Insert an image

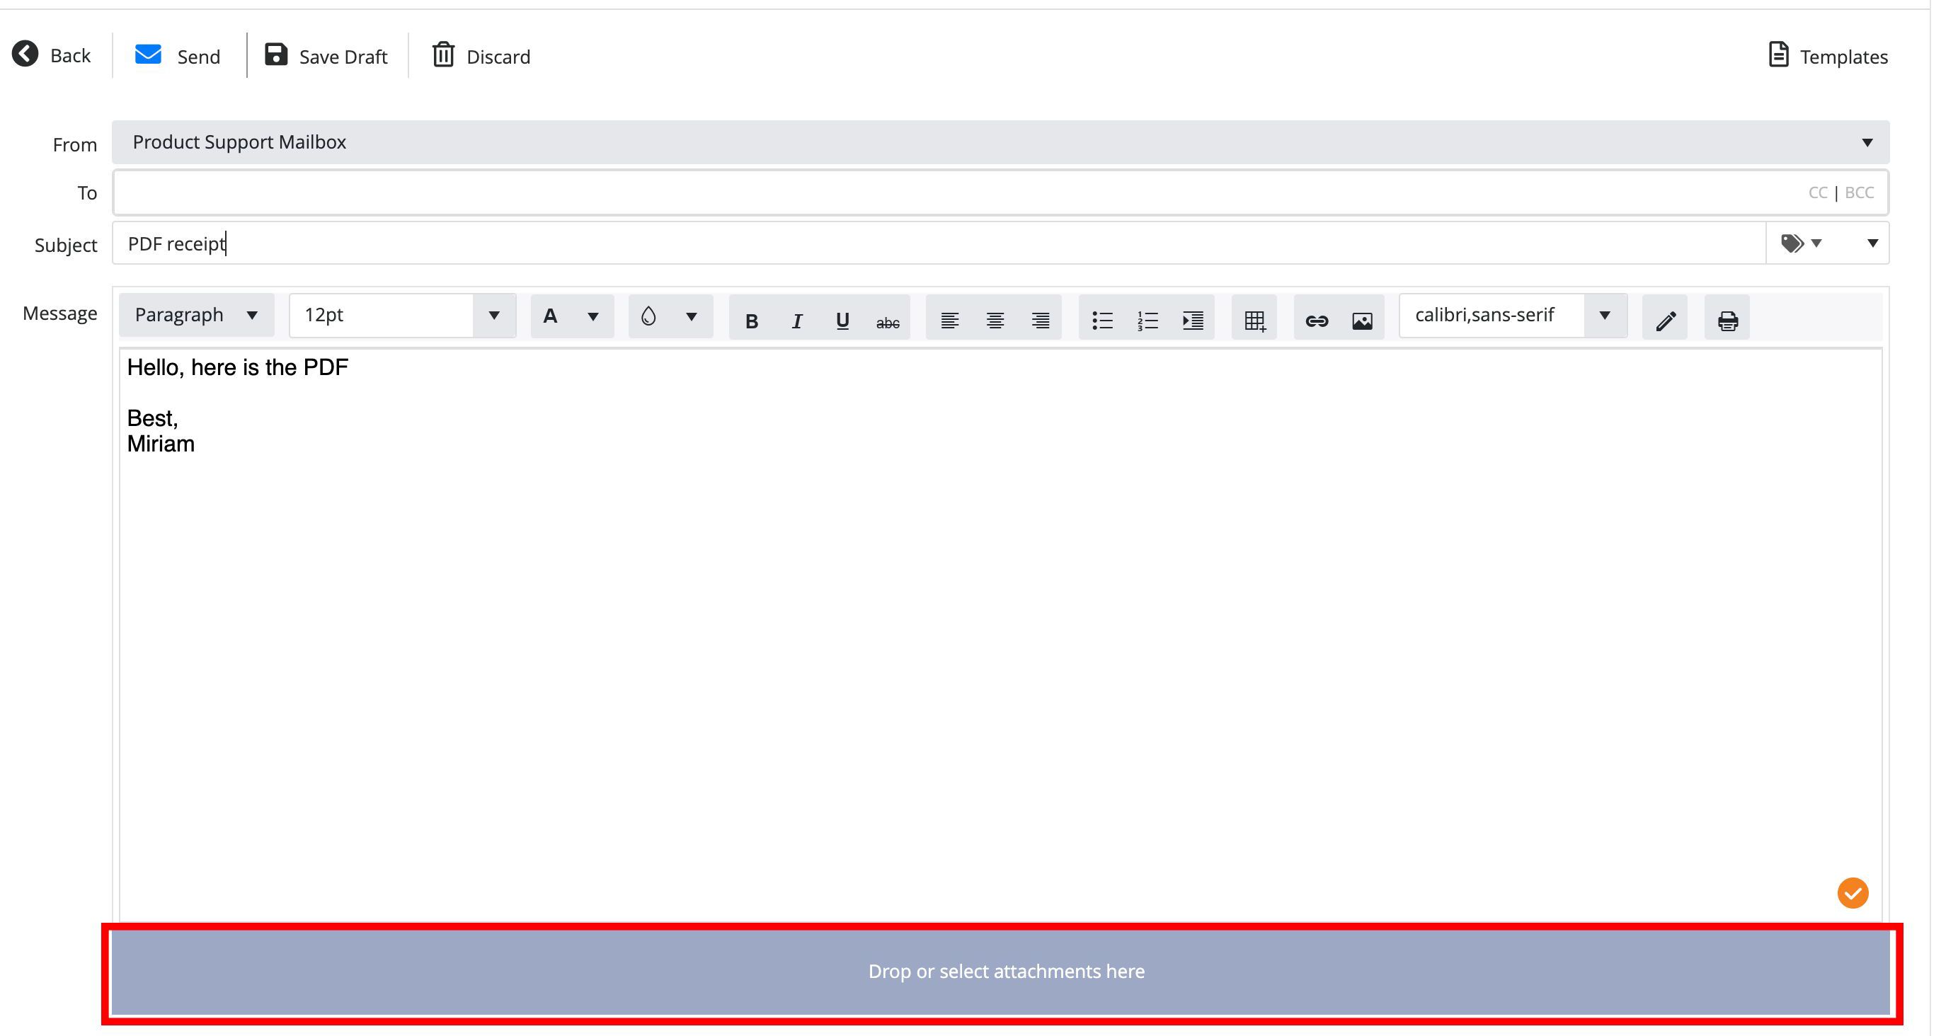(1362, 321)
